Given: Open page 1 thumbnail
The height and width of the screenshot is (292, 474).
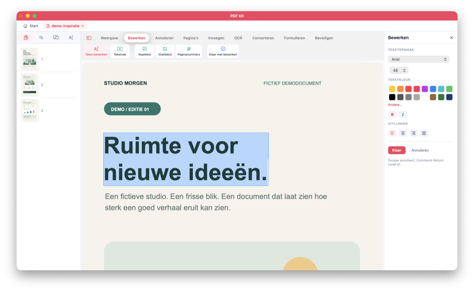Looking at the screenshot, I should [x=30, y=59].
